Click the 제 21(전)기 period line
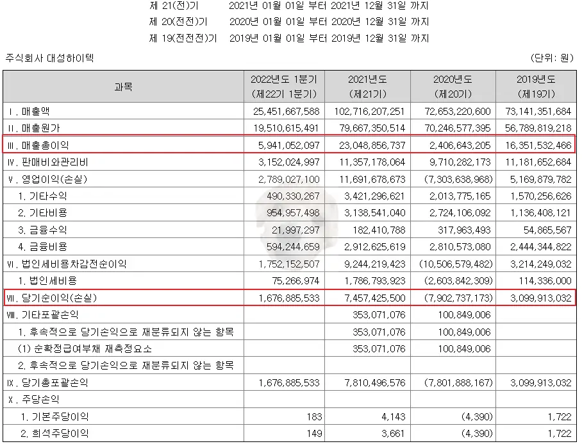The width and height of the screenshot is (582, 444). click(290, 6)
